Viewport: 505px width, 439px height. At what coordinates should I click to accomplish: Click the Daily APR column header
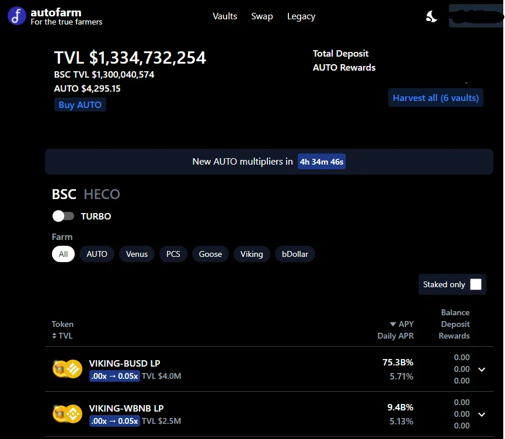(x=395, y=336)
